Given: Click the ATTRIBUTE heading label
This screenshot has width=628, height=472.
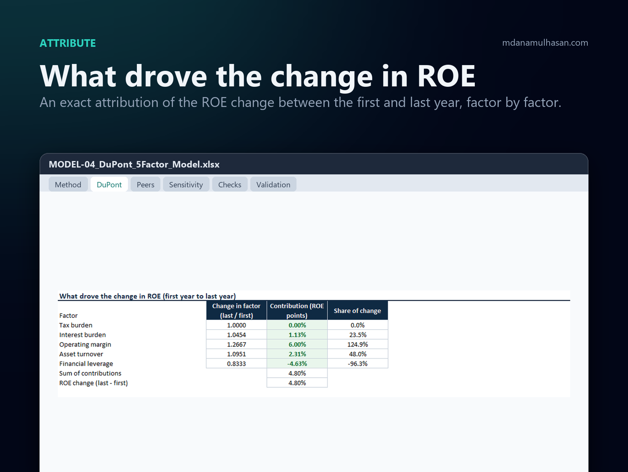Looking at the screenshot, I should 68,43.
